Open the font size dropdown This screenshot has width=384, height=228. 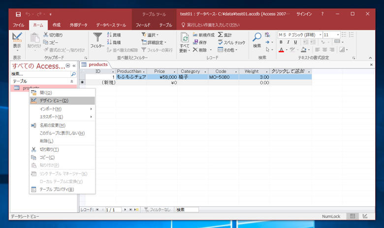point(338,35)
